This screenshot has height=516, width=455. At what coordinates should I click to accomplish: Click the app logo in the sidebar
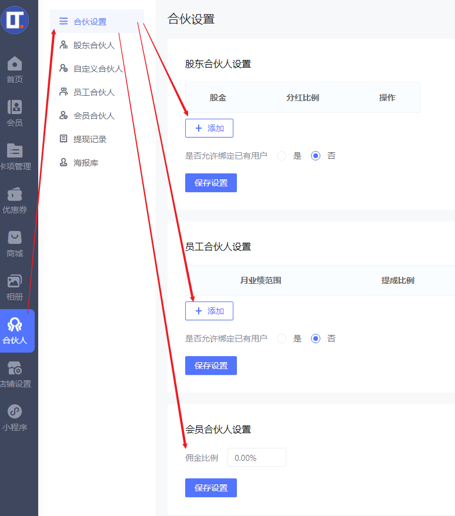tap(15, 20)
